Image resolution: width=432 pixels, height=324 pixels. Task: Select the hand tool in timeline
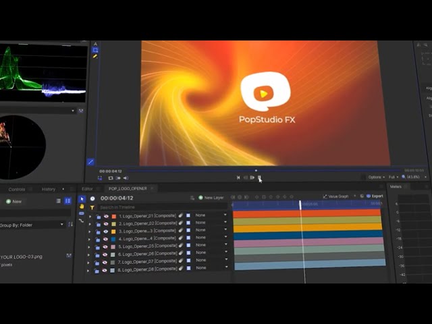coord(82,206)
